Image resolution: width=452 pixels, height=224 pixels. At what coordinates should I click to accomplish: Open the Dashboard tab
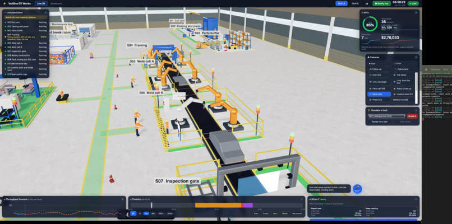point(56,3)
